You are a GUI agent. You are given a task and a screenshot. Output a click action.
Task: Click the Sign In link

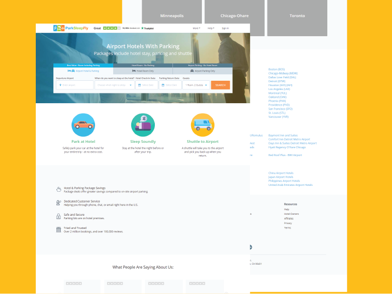pyautogui.click(x=225, y=28)
